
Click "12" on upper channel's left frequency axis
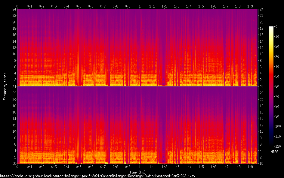(x=14, y=47)
